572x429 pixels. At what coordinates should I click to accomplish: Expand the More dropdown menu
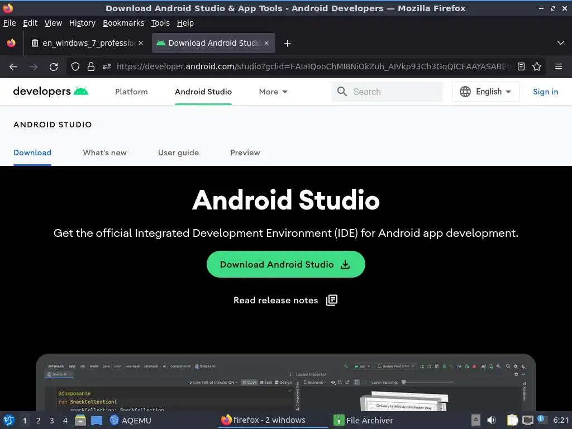[x=273, y=92]
